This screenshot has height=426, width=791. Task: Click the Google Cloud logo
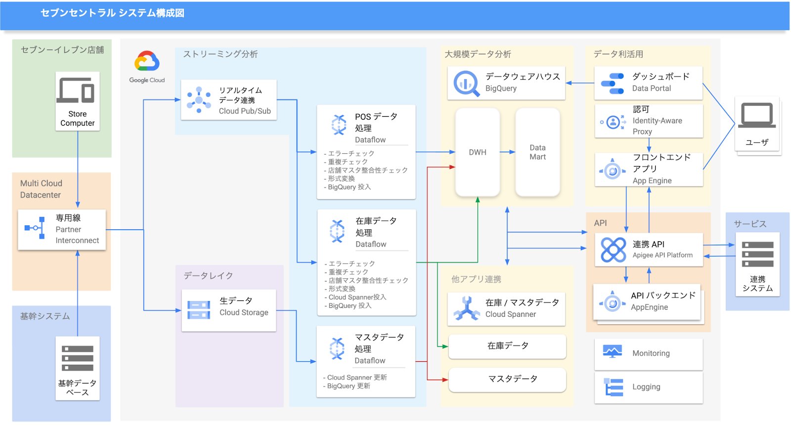[x=147, y=67]
